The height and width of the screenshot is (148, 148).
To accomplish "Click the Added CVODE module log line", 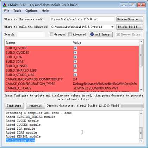I will pos(22,121).
